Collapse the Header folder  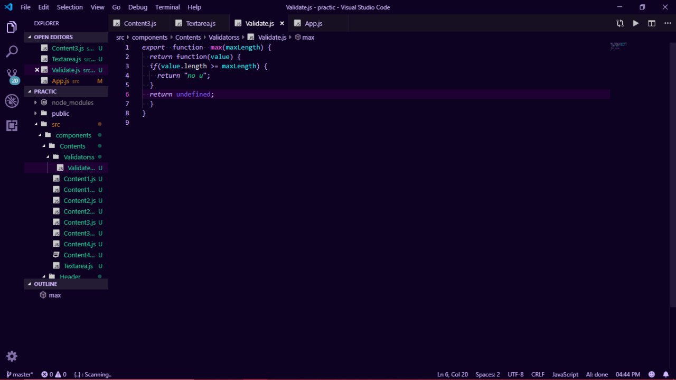66,276
